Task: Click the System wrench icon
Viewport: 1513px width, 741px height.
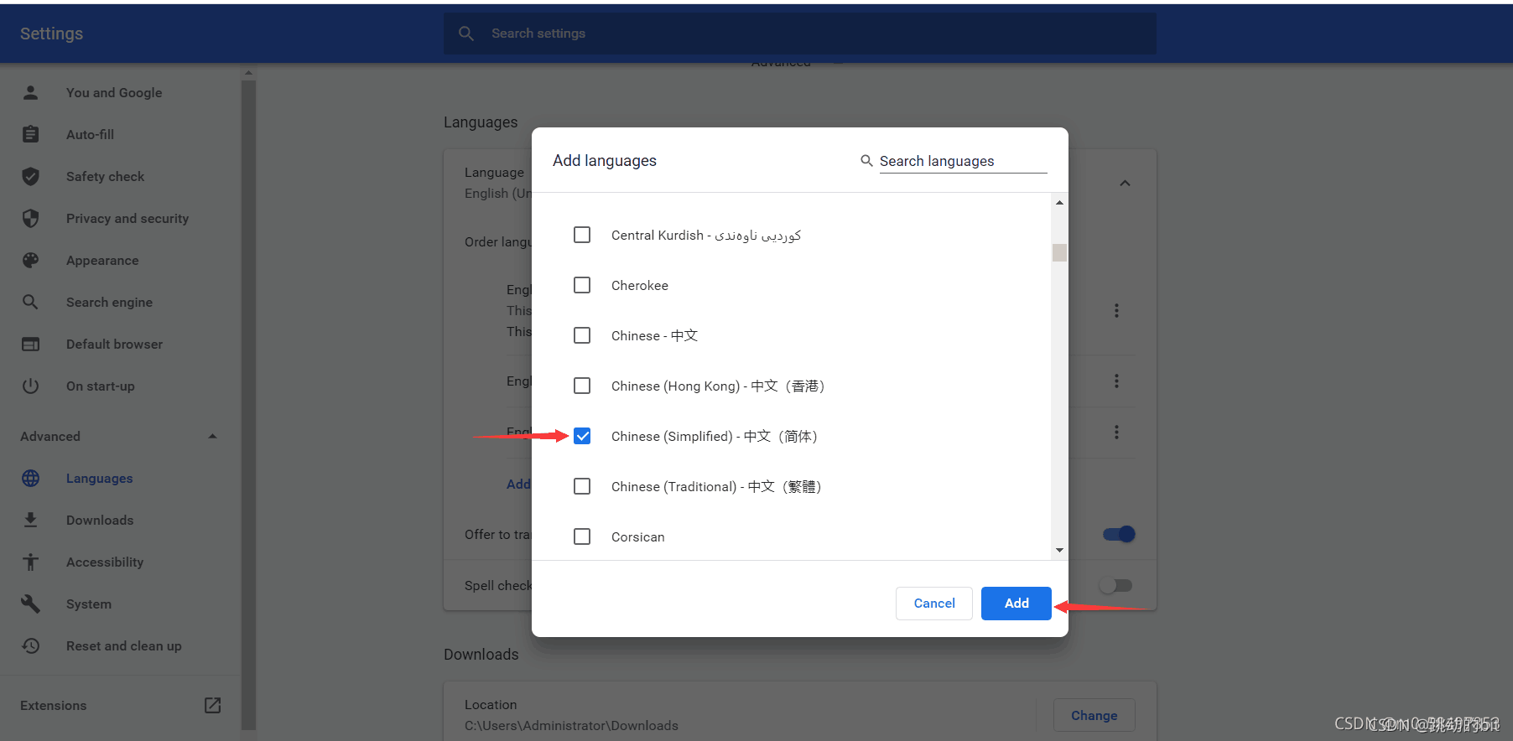Action: [x=31, y=604]
